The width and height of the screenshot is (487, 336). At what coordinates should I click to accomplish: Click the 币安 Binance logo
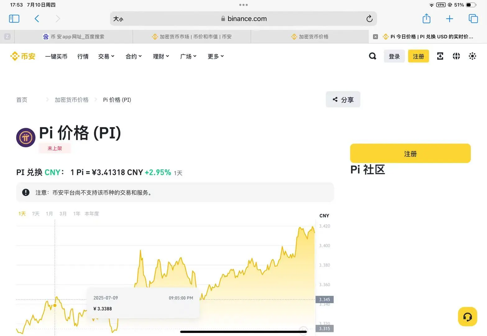(x=23, y=56)
